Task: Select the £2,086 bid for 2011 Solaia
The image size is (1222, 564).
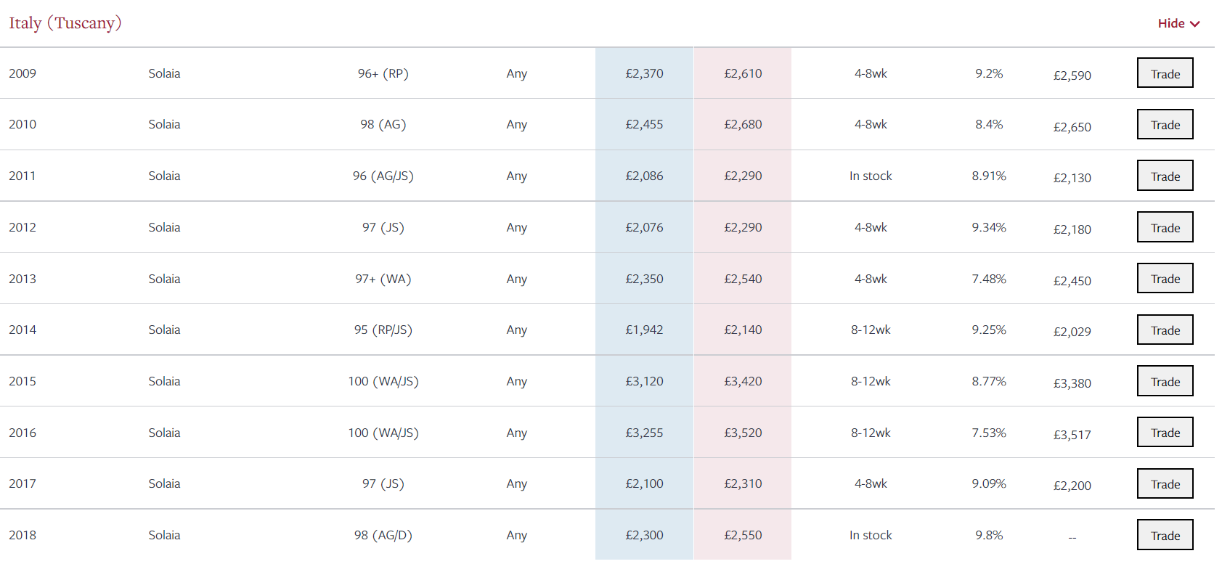Action: point(645,176)
